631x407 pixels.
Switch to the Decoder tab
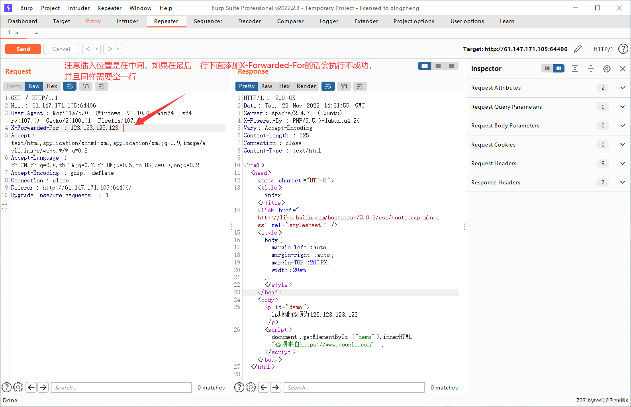pyautogui.click(x=250, y=21)
